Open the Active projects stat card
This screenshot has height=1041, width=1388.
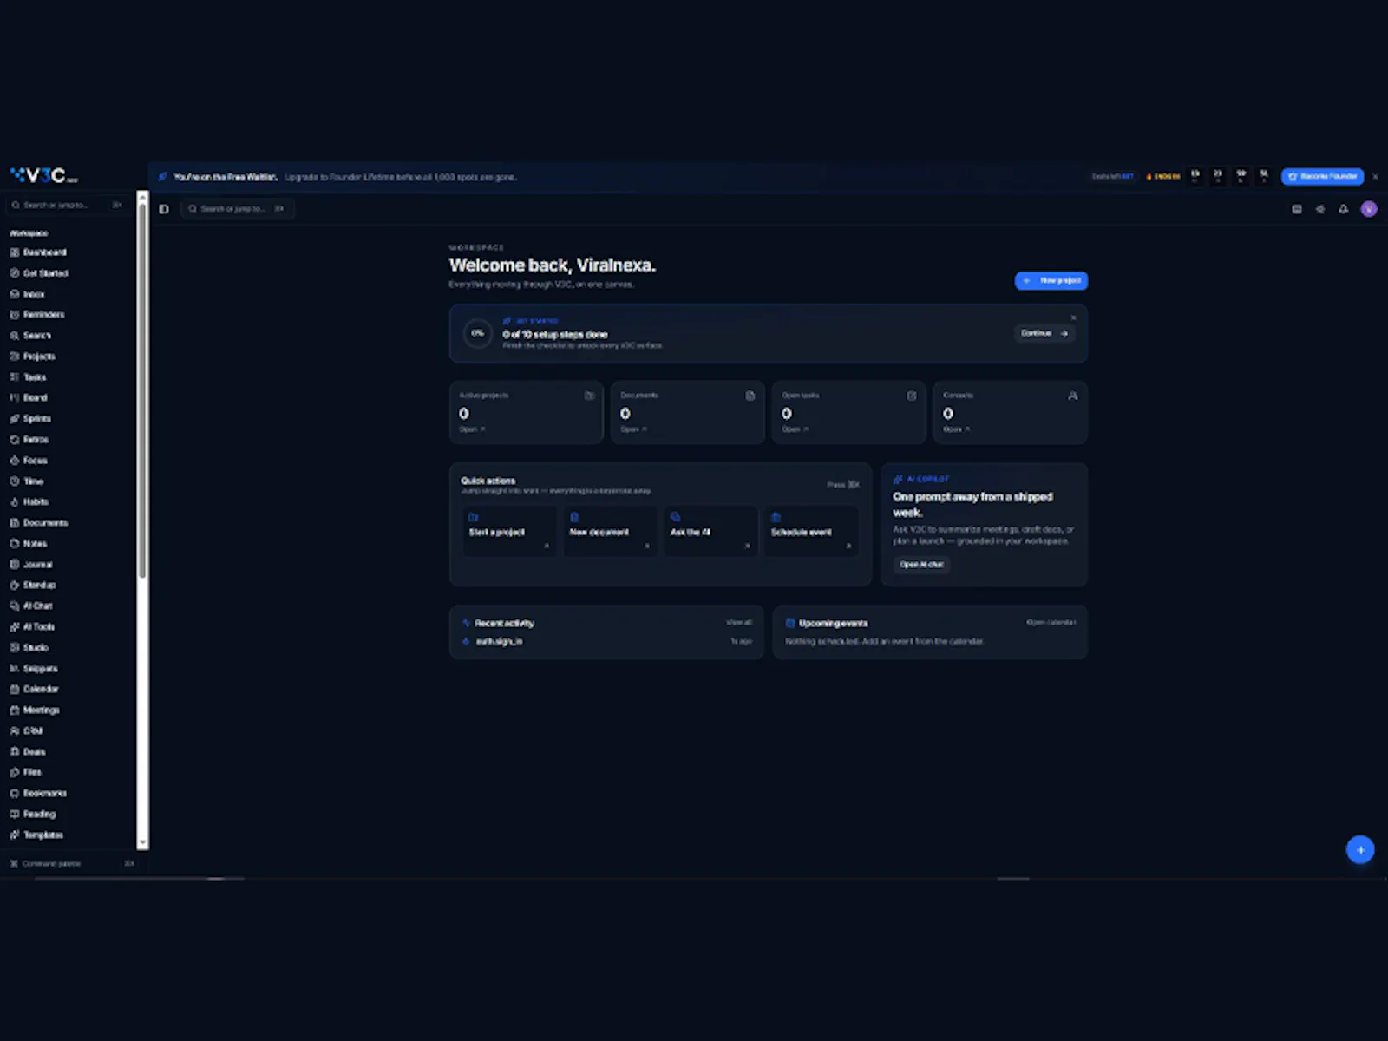pos(527,413)
